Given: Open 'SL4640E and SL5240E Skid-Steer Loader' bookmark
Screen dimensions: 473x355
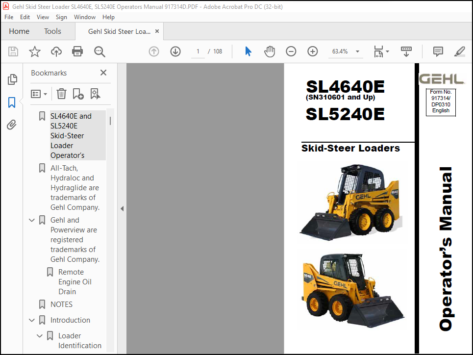Looking at the screenshot, I should 77,135.
